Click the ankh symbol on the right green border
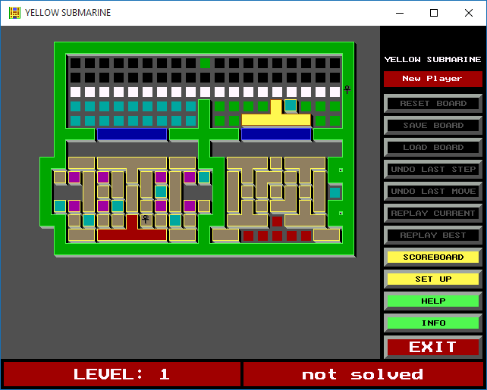This screenshot has height=390, width=487. [x=347, y=89]
